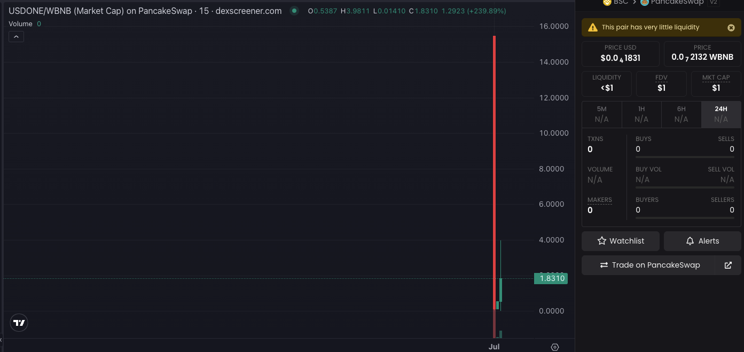Click the external link icon on Trade button
Screen dimensions: 744x352
[x=728, y=265]
